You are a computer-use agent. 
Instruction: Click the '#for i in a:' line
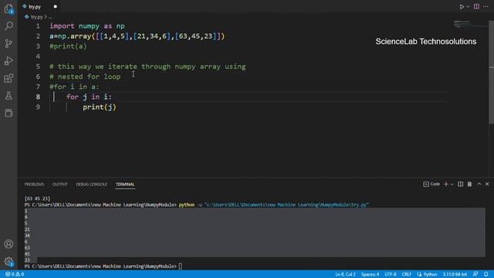74,86
